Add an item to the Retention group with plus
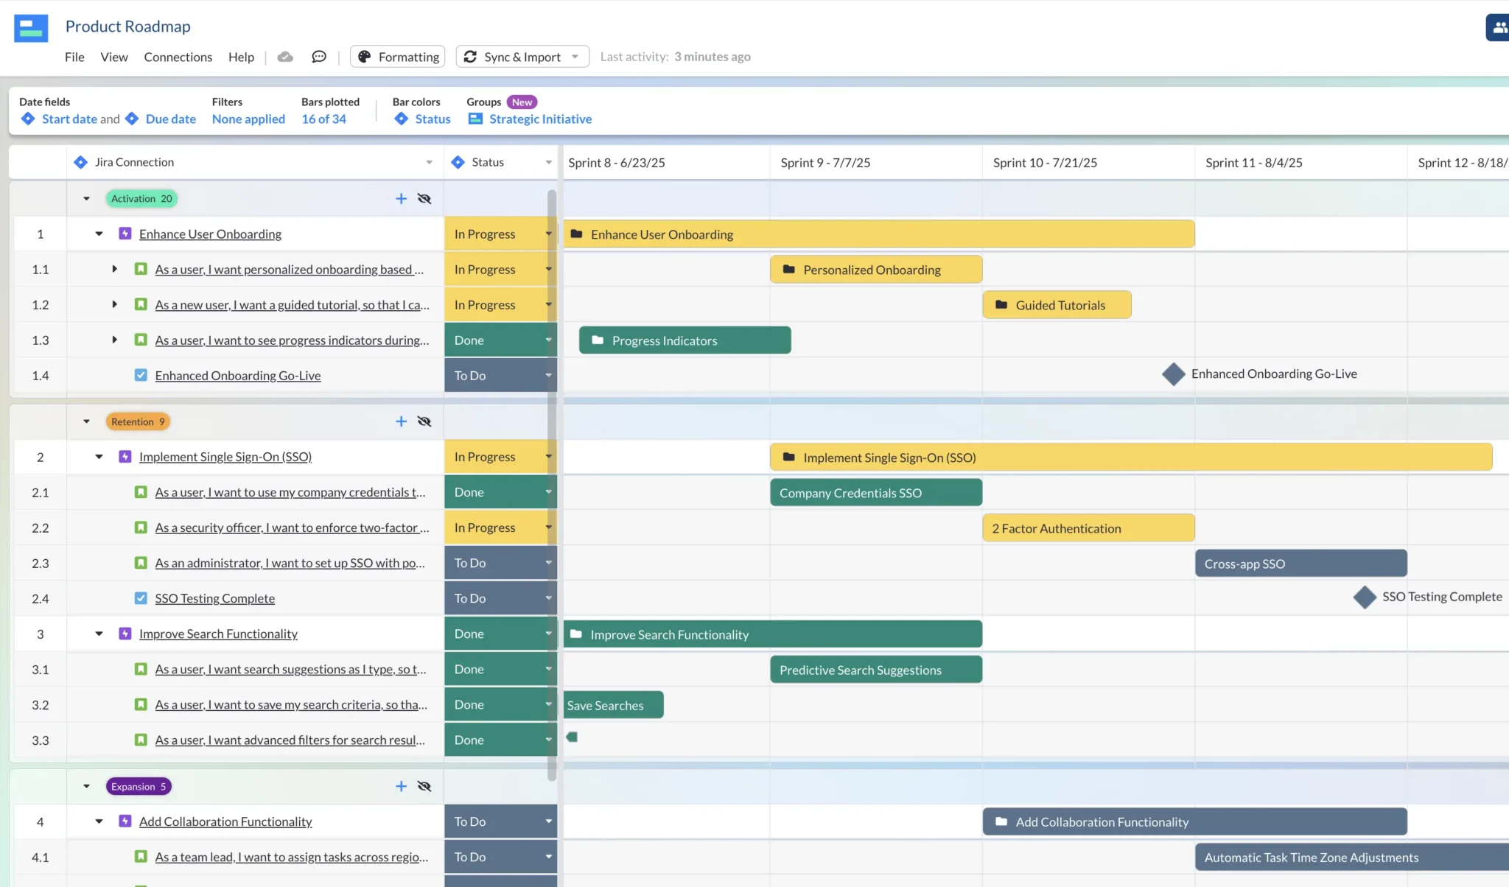The height and width of the screenshot is (887, 1509). point(401,421)
